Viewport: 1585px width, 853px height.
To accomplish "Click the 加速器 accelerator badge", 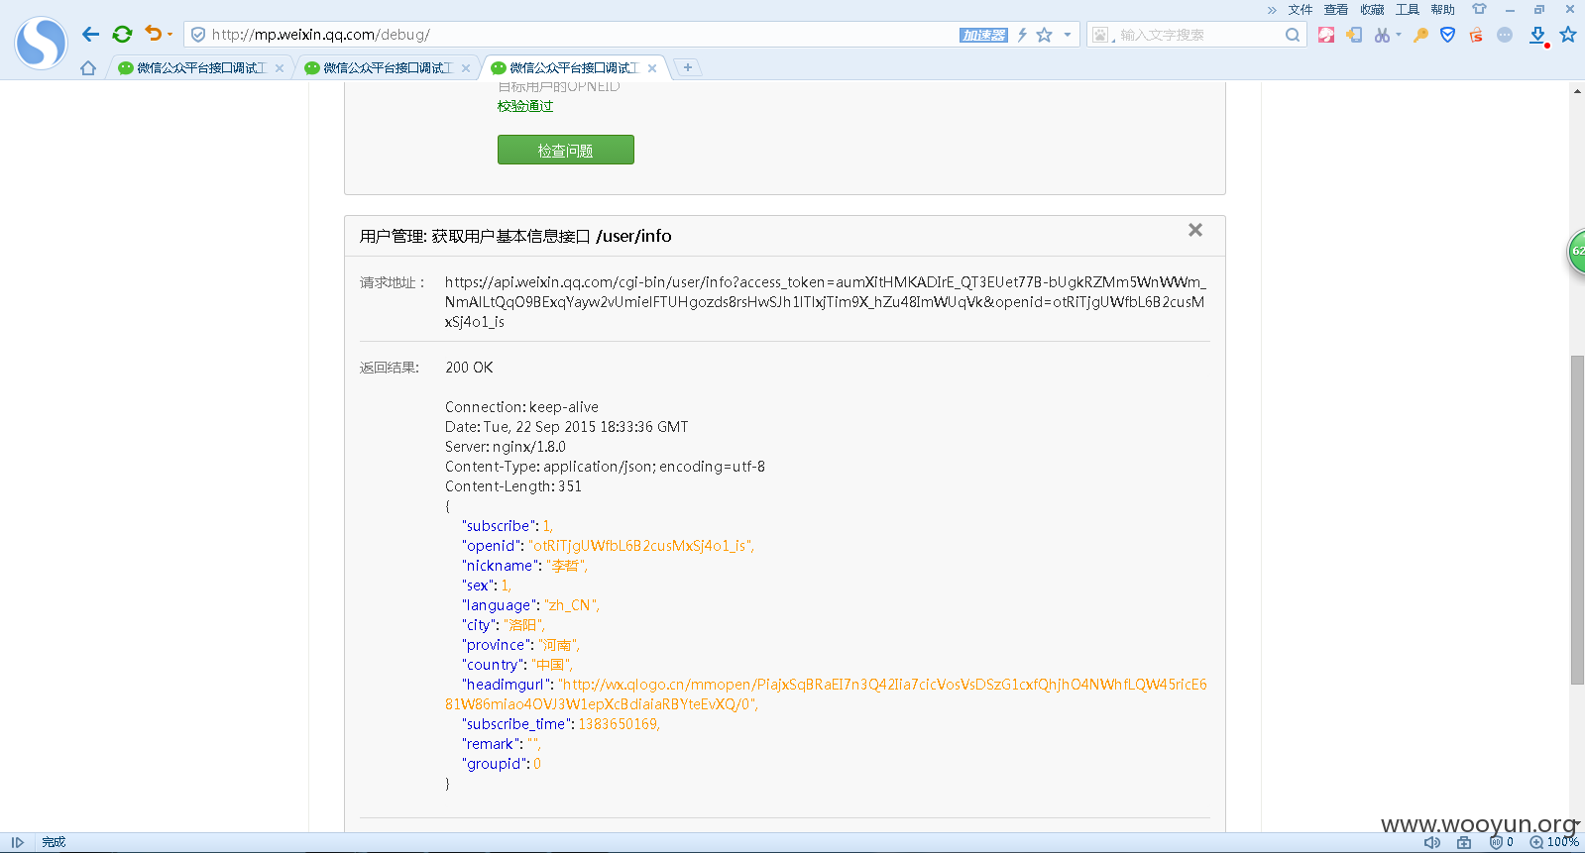I will tap(983, 36).
